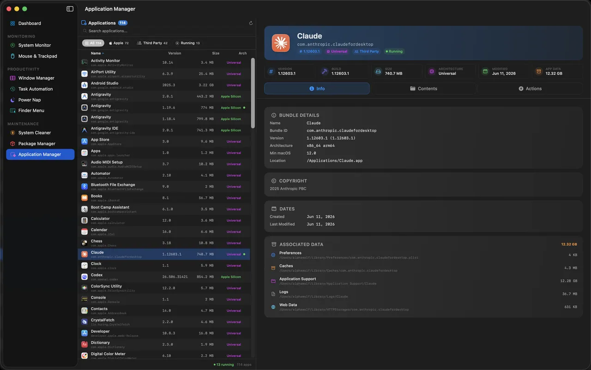Click the Contacts app icon

(x=84, y=310)
